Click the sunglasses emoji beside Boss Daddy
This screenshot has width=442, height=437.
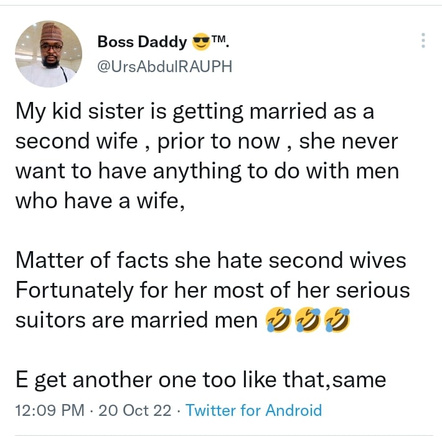tap(200, 42)
